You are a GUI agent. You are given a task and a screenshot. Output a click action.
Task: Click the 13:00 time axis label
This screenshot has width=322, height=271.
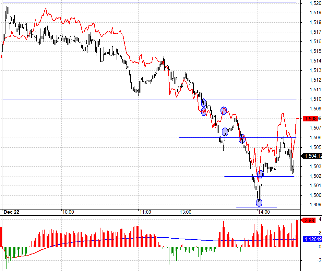pyautogui.click(x=186, y=212)
